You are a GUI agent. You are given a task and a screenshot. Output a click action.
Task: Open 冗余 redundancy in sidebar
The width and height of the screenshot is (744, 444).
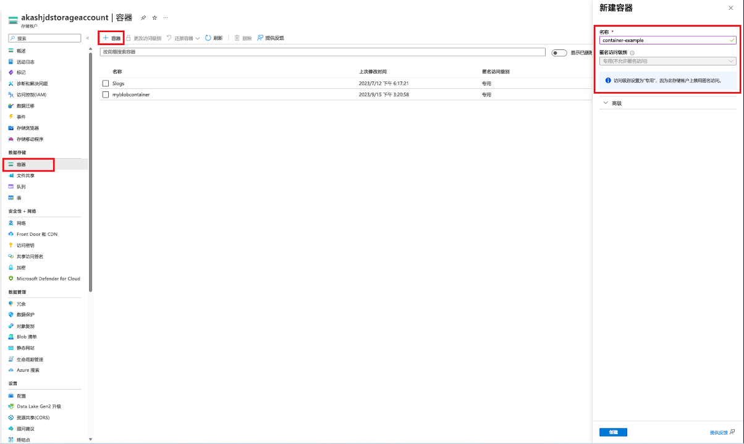[21, 304]
